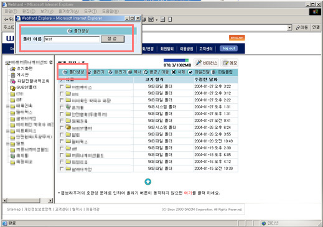Click the left panel scrollbar's left arrow

pyautogui.click(x=5, y=200)
